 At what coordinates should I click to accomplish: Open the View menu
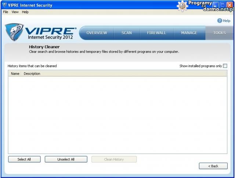click(x=15, y=12)
